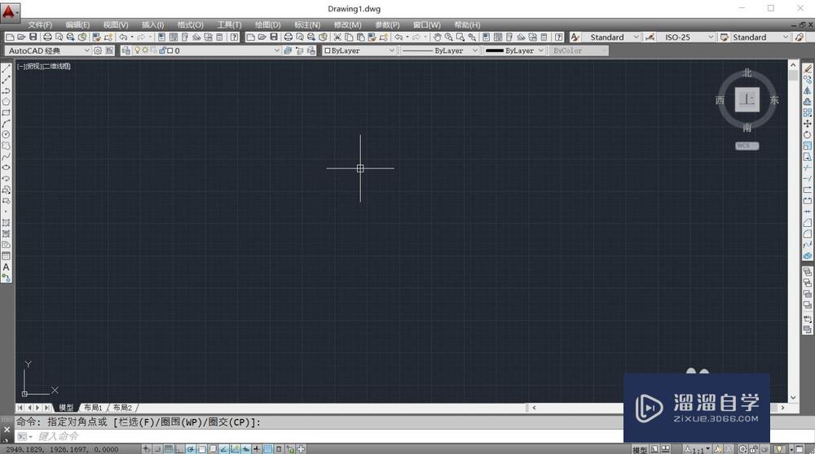Activate the Zoom Window tool
Image resolution: width=815 pixels, height=454 pixels.
(x=460, y=37)
